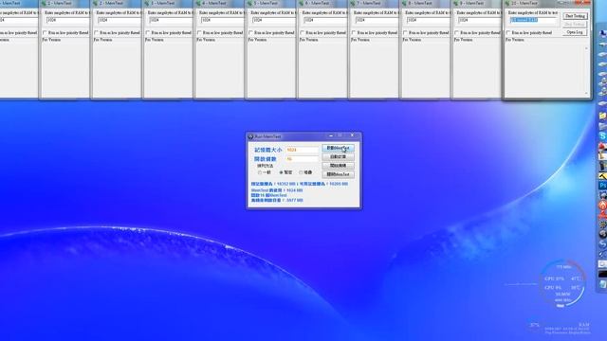This screenshot has height=341, width=607.
Task: Select the 緊密 arrangement radio button
Action: (x=281, y=172)
